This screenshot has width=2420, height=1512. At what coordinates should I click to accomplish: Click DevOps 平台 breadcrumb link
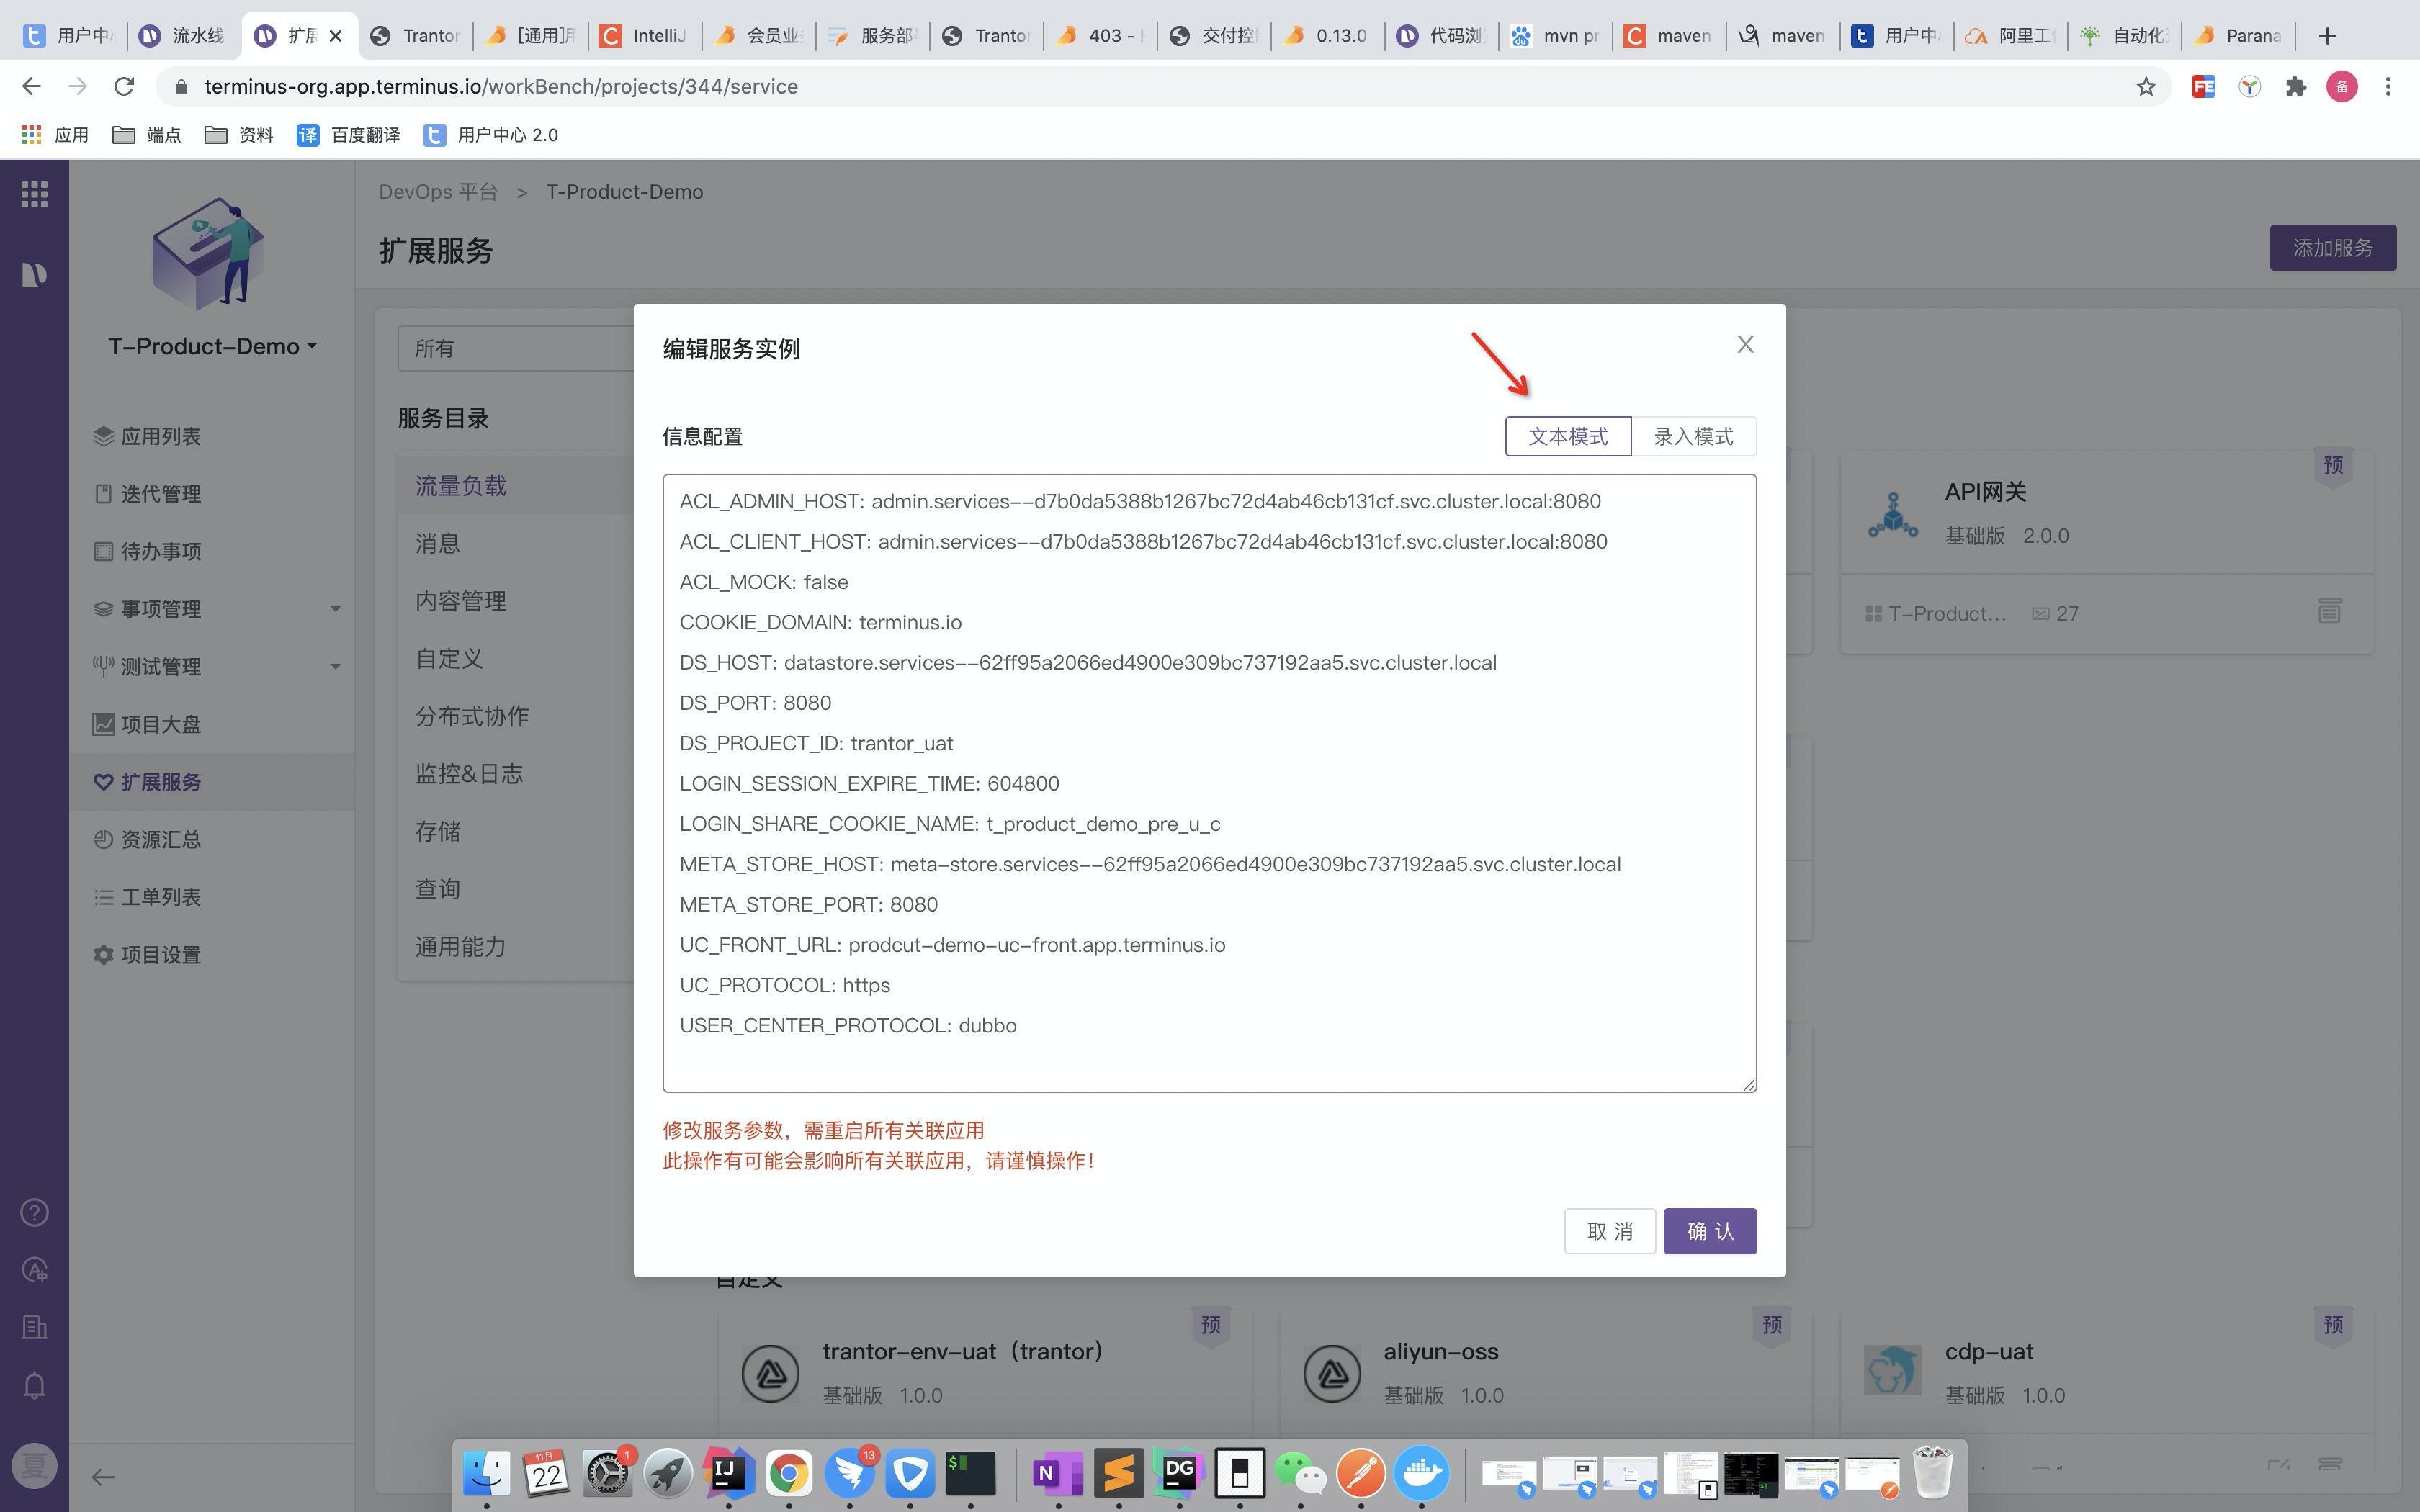coord(438,192)
